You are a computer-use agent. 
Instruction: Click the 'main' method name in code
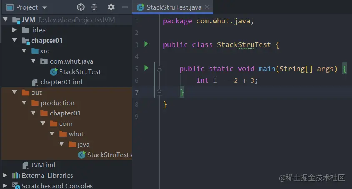267,69
